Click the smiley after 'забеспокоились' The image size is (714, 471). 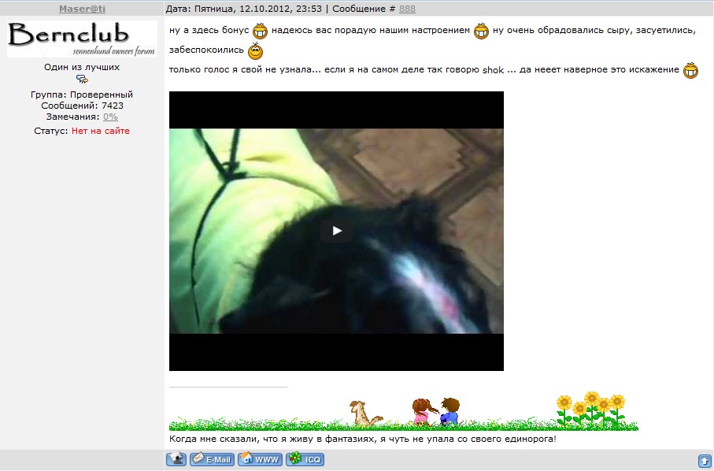pyautogui.click(x=256, y=51)
